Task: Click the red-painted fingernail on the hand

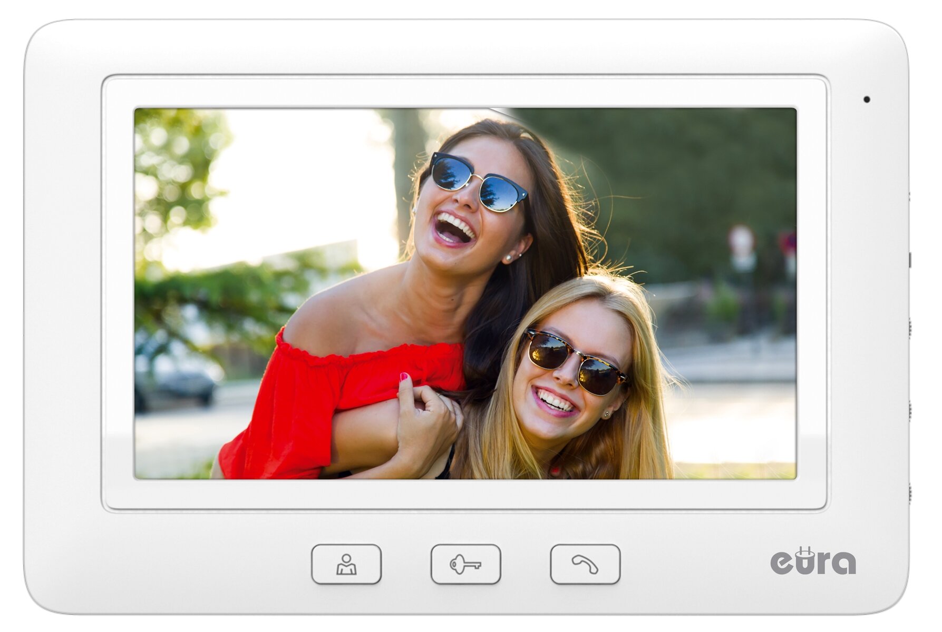Action: [404, 377]
